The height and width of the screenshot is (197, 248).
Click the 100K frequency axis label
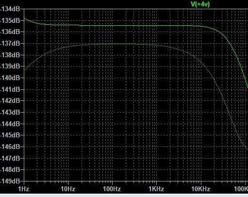pos(241,189)
